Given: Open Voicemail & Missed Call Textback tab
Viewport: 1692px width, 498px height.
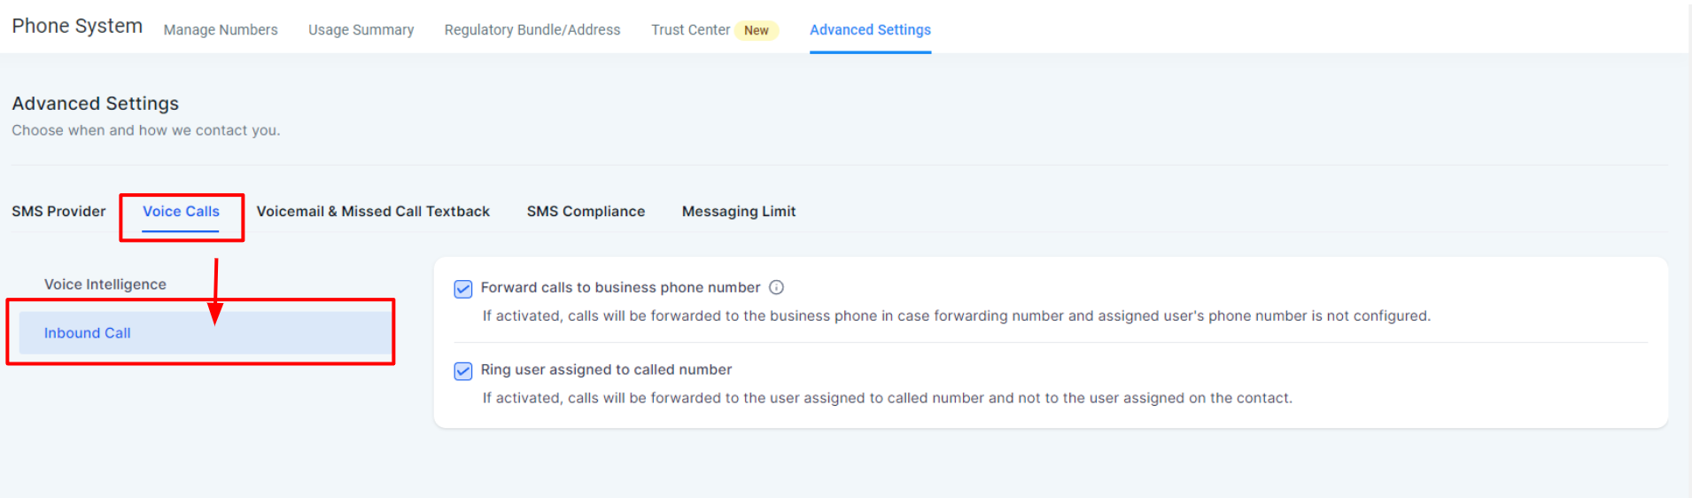Looking at the screenshot, I should [x=373, y=211].
